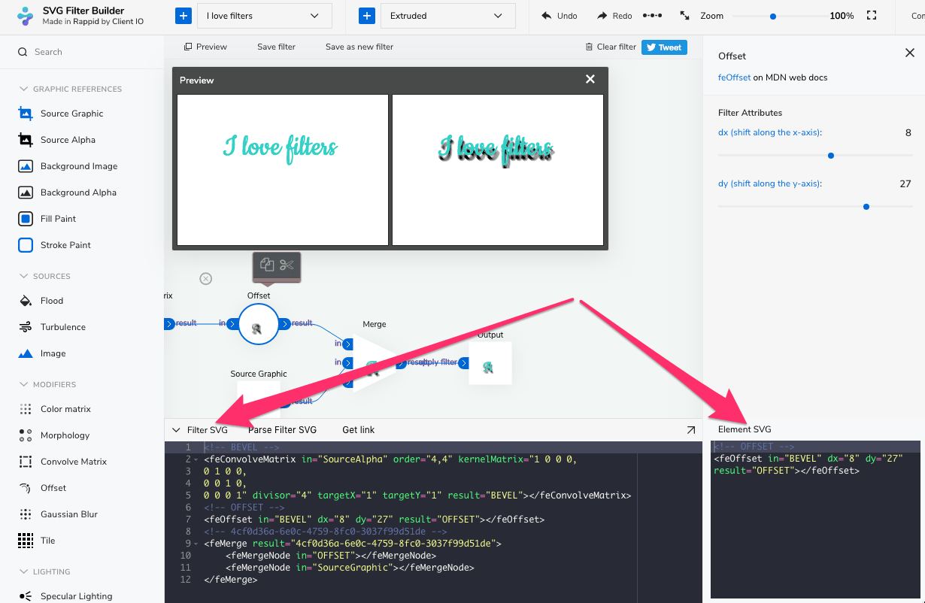Open fullscreen view via expand icon
Viewport: 925px width, 603px height.
[871, 14]
